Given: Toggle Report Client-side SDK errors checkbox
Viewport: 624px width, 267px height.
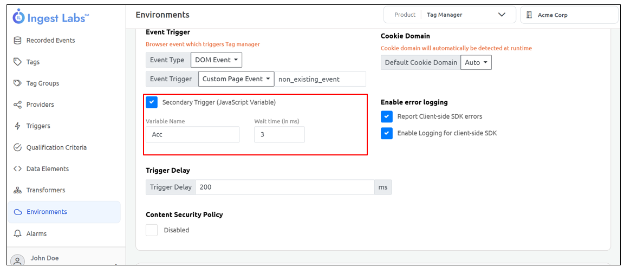Looking at the screenshot, I should click(386, 116).
